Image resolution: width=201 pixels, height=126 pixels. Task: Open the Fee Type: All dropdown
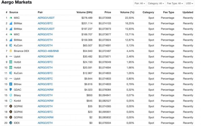[175, 3]
